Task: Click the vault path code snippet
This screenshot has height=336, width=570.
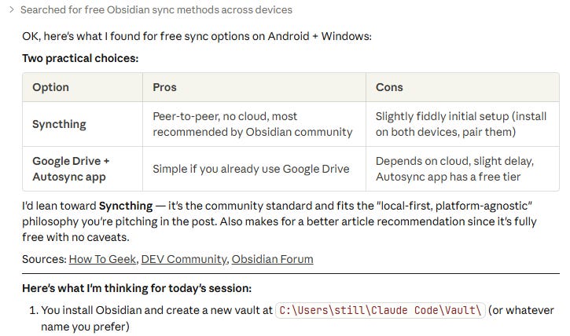Action: click(381, 310)
